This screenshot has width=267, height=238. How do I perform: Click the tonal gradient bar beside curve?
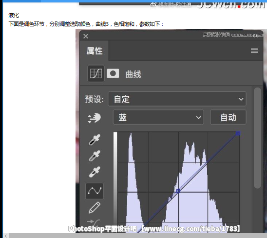(115, 182)
